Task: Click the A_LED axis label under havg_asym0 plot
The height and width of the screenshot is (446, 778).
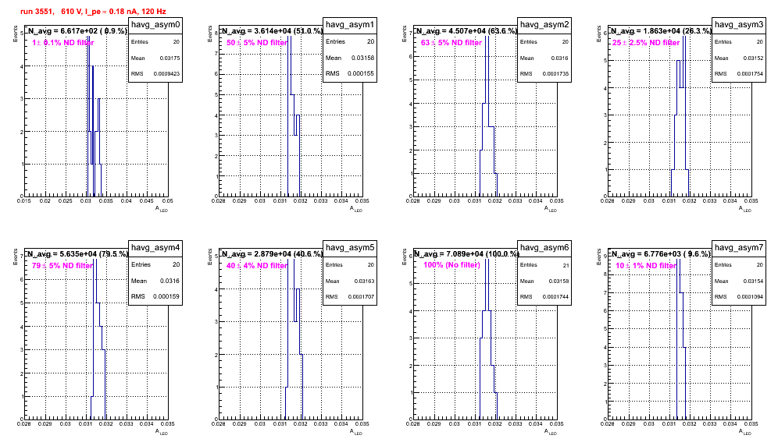Action: 162,209
